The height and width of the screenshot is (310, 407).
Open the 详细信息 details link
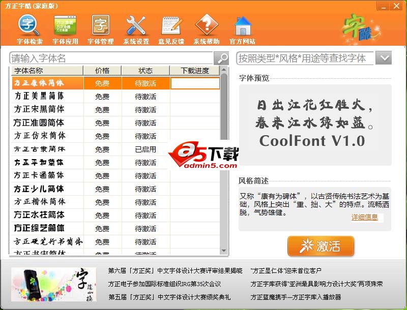(x=364, y=217)
